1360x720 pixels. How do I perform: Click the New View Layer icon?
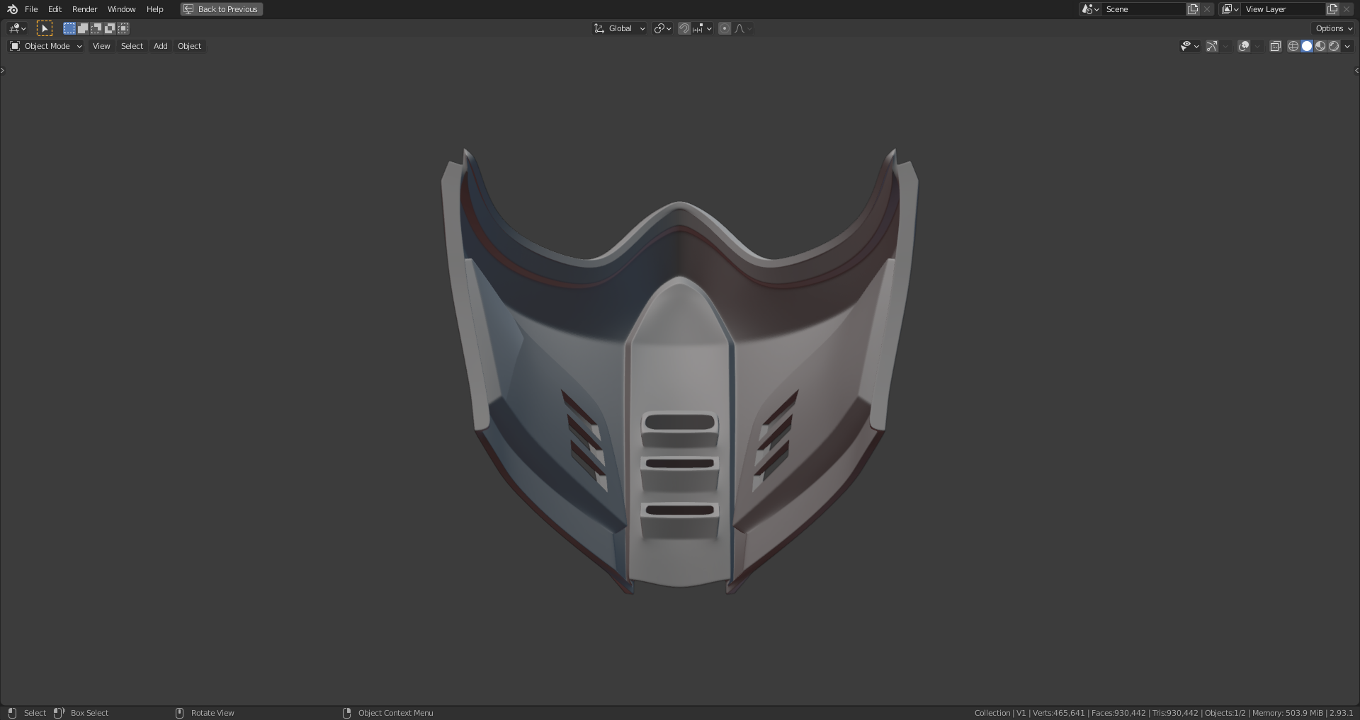(1332, 9)
